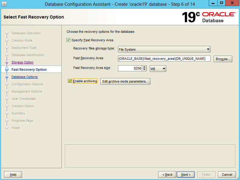Decrease recovery area size with the down arrow
The image size is (240, 180).
[x=144, y=70]
